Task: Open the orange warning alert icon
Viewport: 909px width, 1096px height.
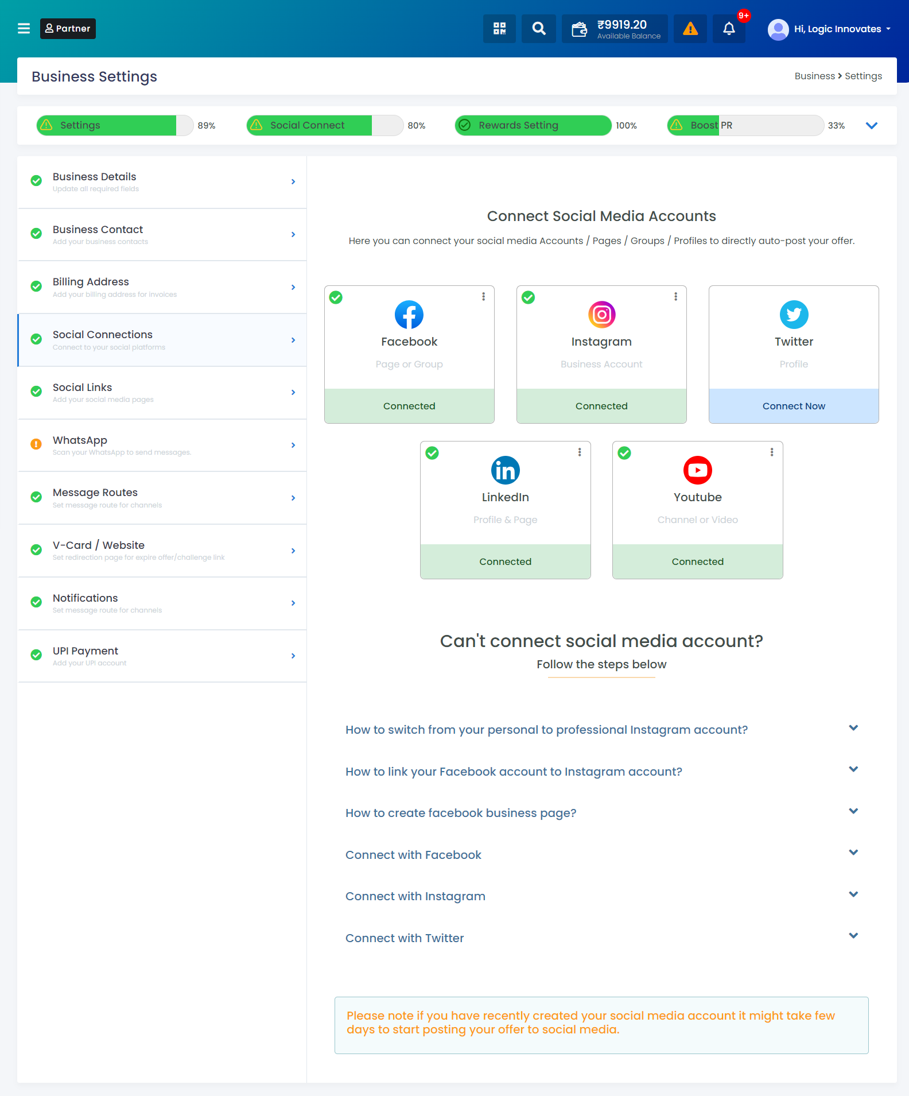Action: pos(690,29)
